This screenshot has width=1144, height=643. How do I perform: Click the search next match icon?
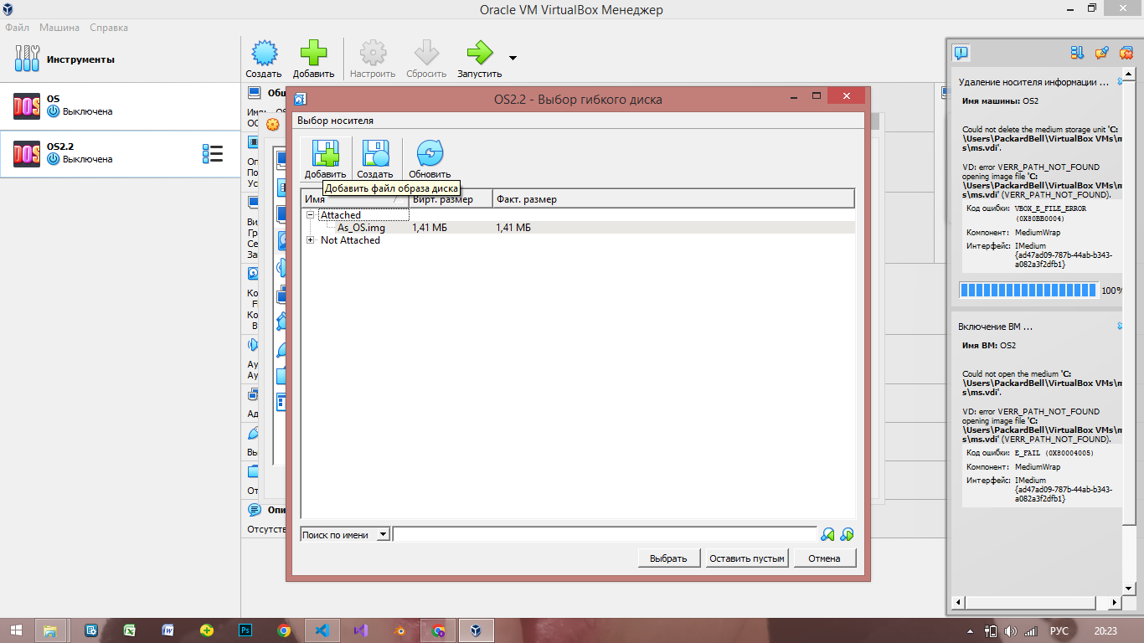point(847,534)
